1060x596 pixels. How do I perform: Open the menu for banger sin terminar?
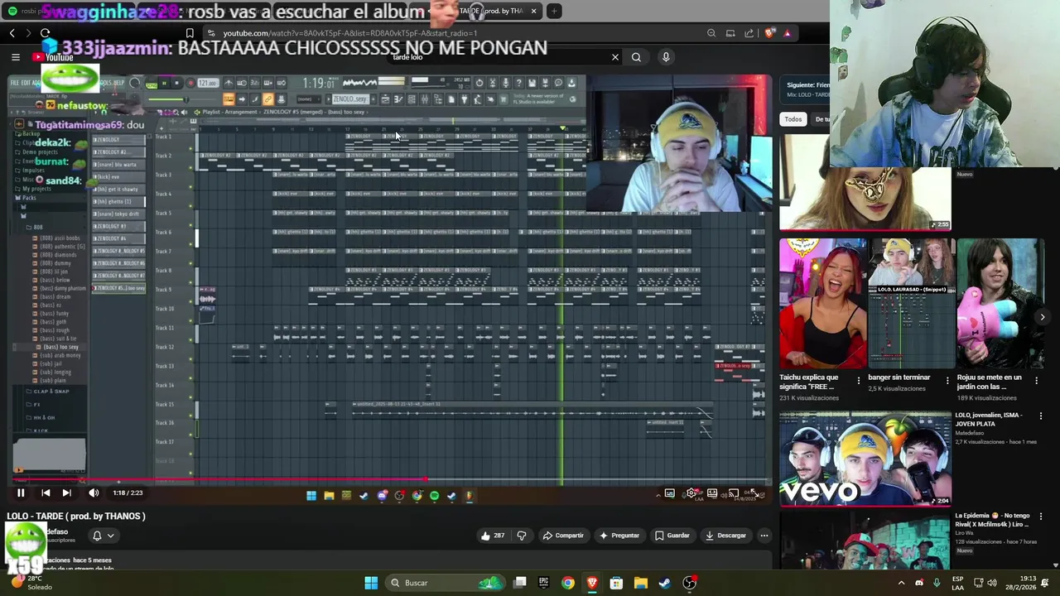pyautogui.click(x=947, y=381)
